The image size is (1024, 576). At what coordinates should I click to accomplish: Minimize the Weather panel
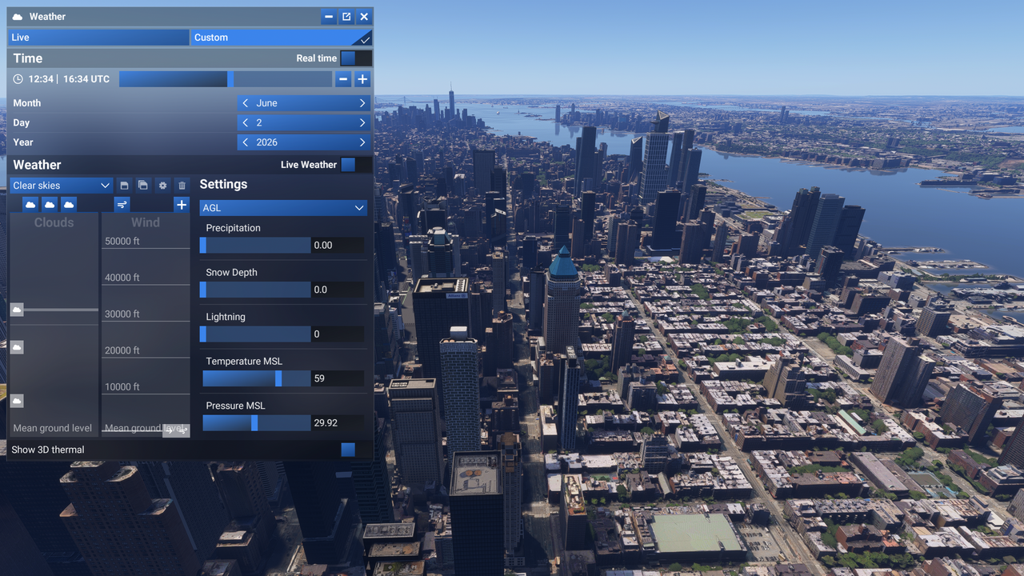(x=329, y=17)
